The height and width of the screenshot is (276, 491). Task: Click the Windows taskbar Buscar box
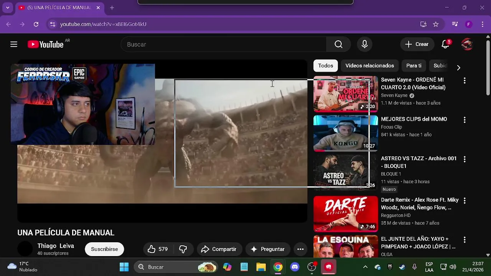[176, 267]
